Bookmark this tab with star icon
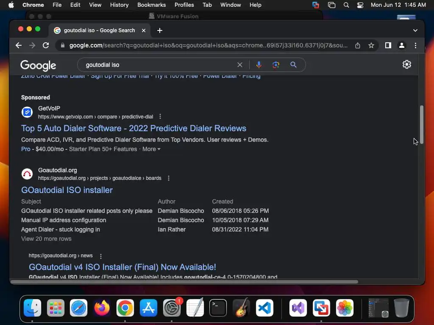 tap(371, 45)
